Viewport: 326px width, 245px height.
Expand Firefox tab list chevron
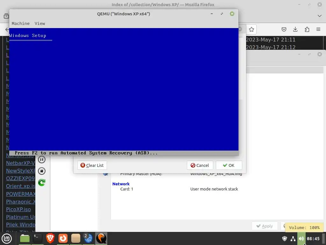[x=320, y=16]
